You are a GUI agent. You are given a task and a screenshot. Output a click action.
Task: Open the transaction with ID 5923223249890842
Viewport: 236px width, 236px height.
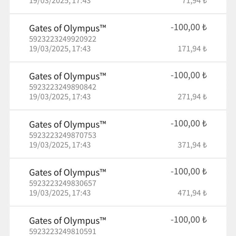(63, 87)
